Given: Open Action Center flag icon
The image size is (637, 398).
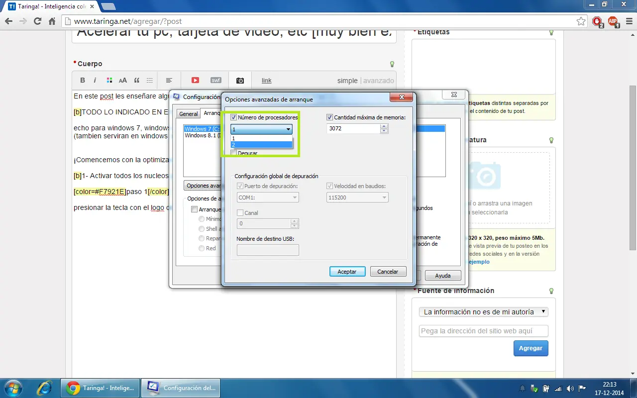Looking at the screenshot, I should (582, 389).
